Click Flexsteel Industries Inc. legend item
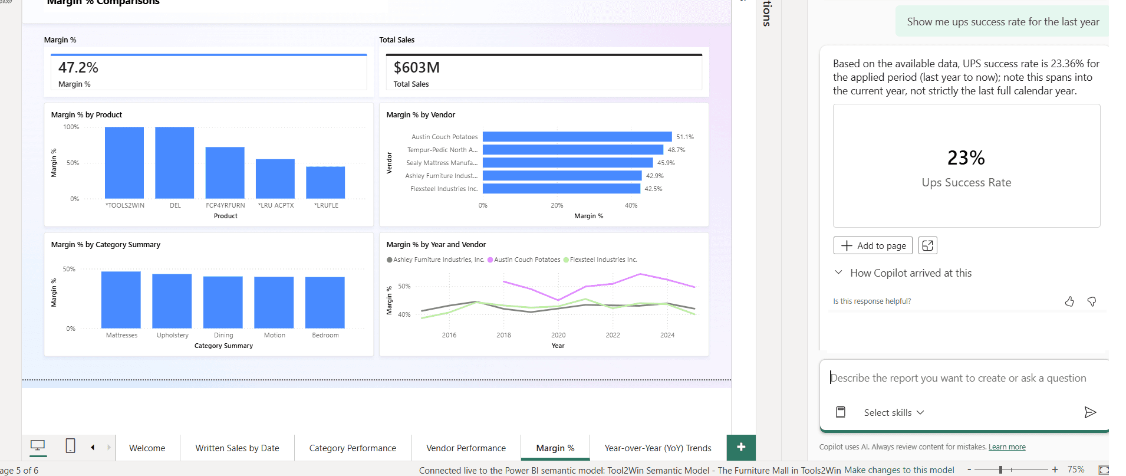 [x=600, y=260]
